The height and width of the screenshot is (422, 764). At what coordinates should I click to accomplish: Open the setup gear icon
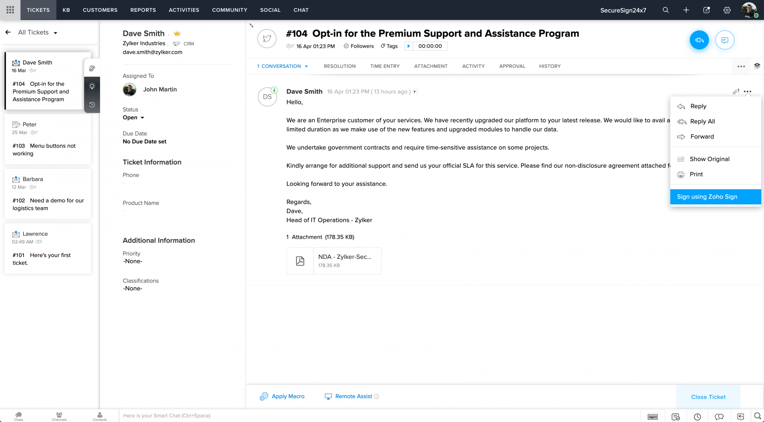click(727, 10)
